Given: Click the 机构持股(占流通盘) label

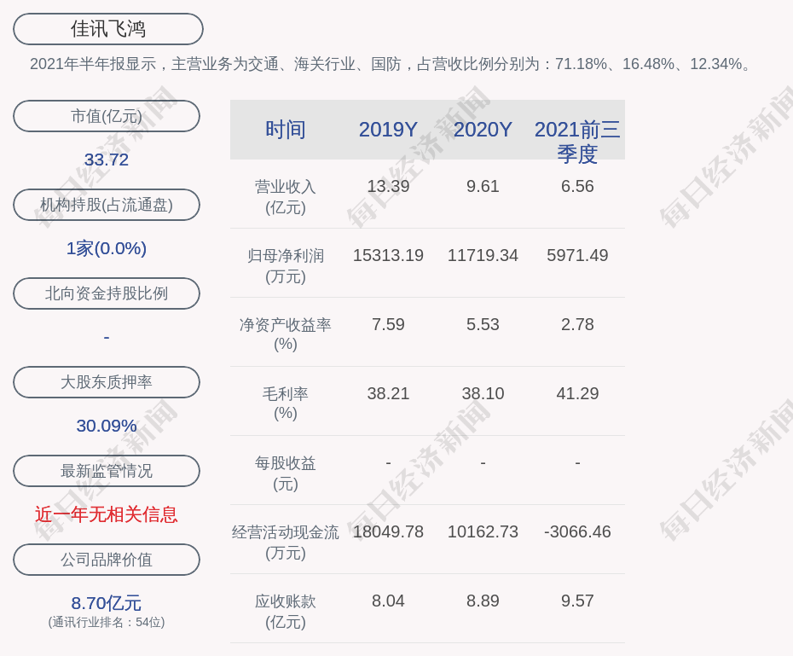Looking at the screenshot, I should point(107,205).
